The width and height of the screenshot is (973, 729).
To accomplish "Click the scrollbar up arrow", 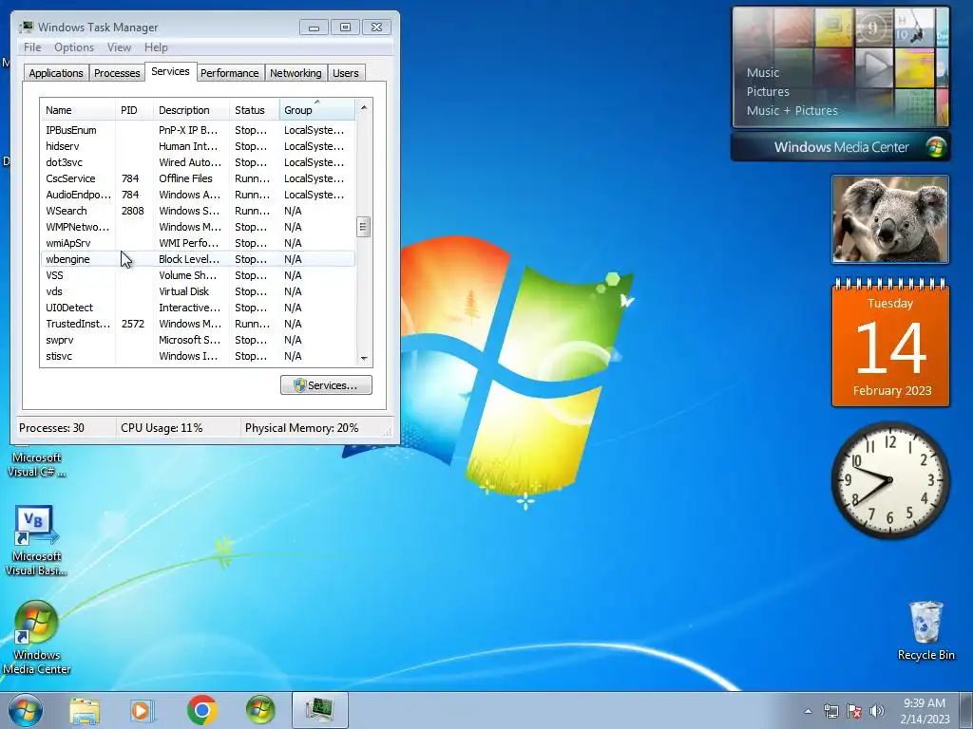I will coord(364,107).
